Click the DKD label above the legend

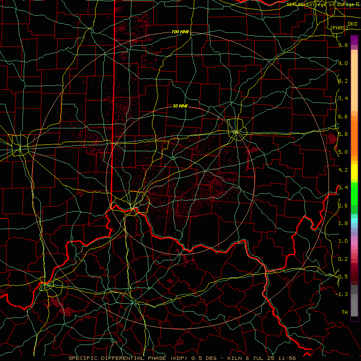[x=352, y=24]
